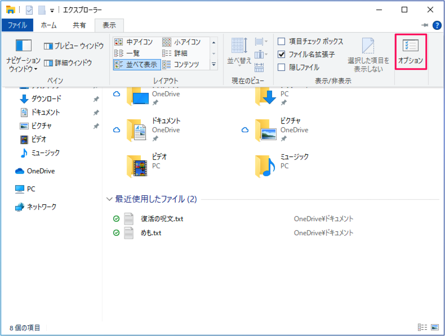Click the properties quick access icon
This screenshot has width=445, height=336.
pyautogui.click(x=29, y=10)
